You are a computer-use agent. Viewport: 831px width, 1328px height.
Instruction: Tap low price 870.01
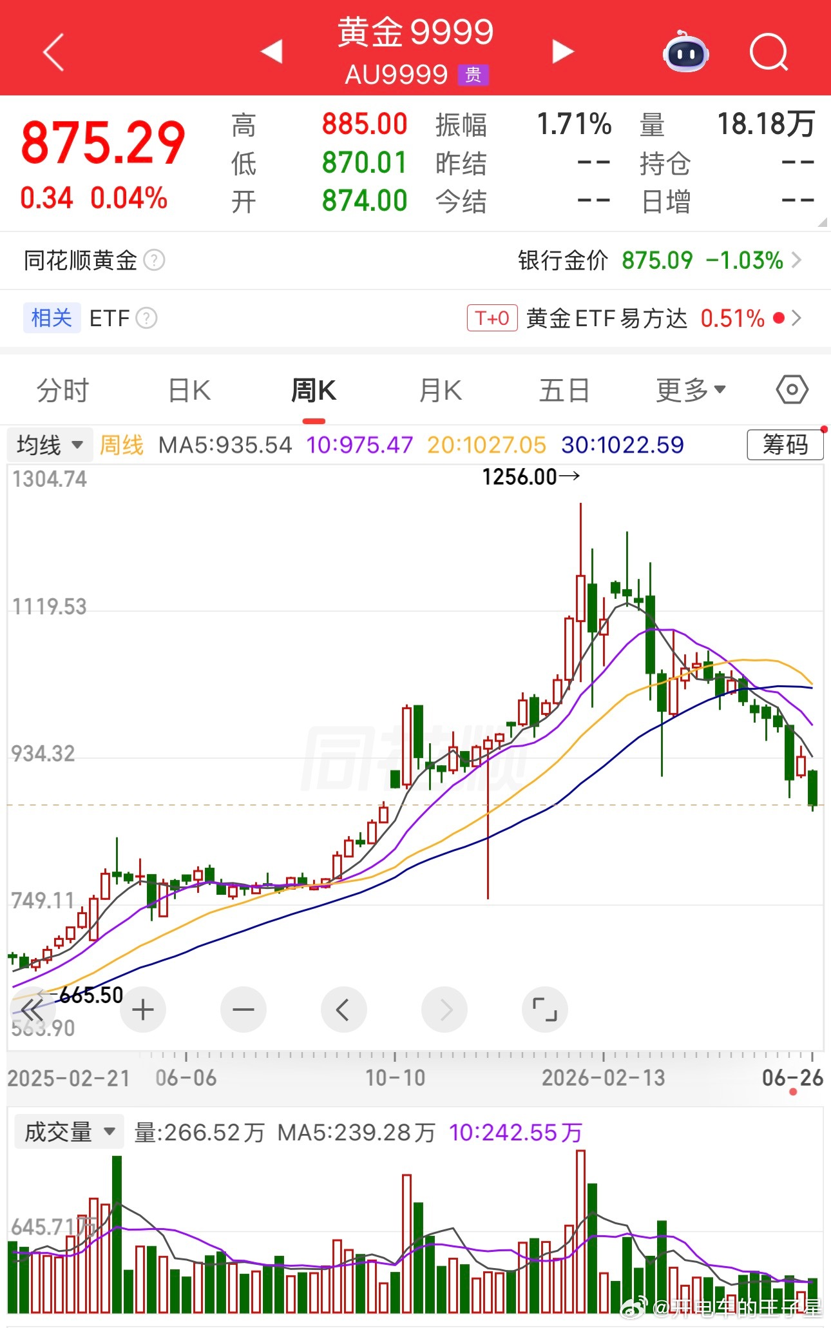pos(365,162)
